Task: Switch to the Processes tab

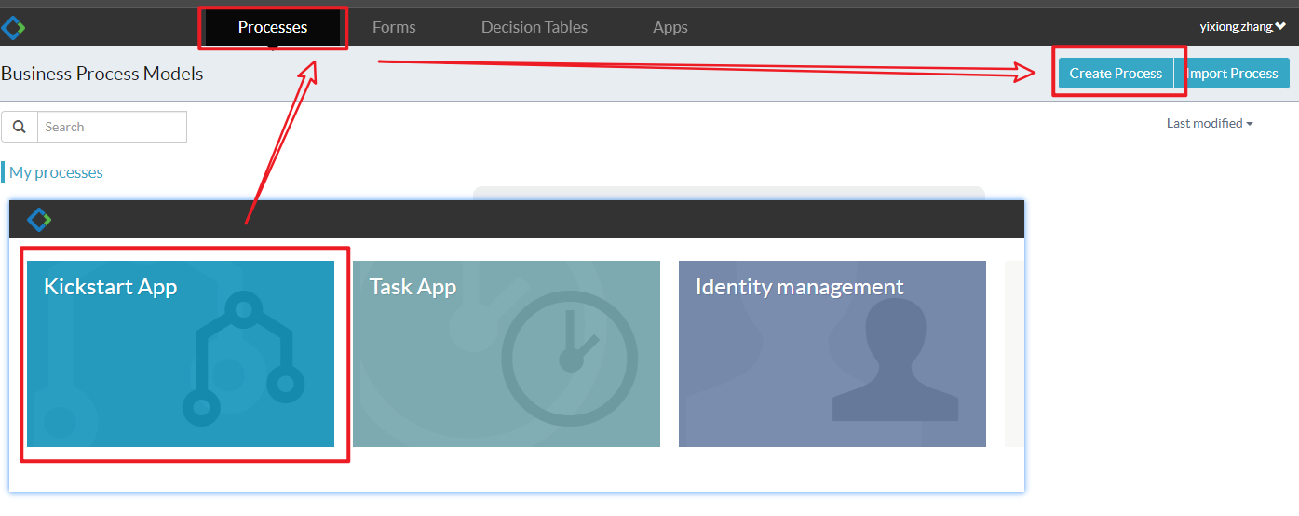Action: [x=272, y=27]
